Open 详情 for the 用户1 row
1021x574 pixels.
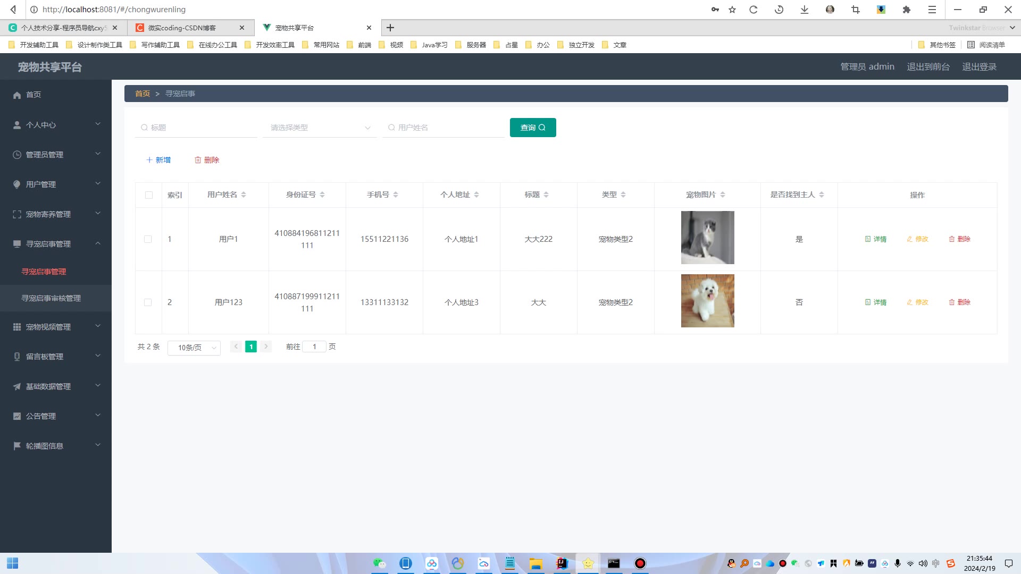(x=876, y=239)
